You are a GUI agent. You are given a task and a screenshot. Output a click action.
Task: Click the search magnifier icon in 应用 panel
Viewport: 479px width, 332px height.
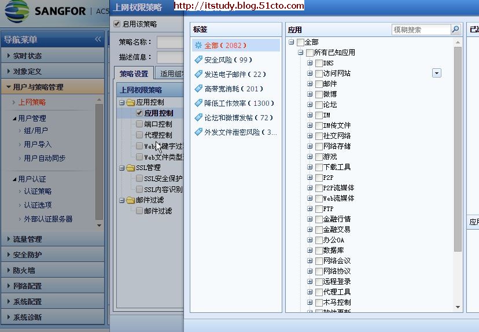455,29
